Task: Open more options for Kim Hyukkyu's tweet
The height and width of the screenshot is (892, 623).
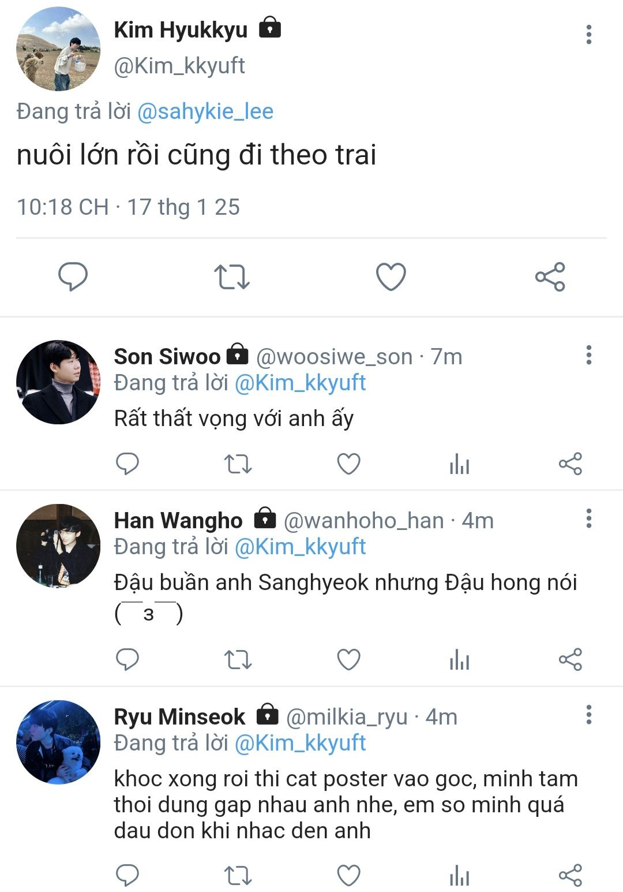Action: point(589,35)
